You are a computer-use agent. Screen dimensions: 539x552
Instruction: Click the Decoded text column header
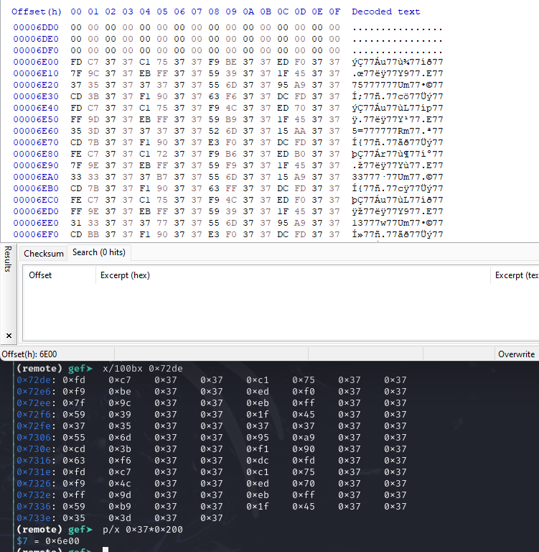pos(385,11)
